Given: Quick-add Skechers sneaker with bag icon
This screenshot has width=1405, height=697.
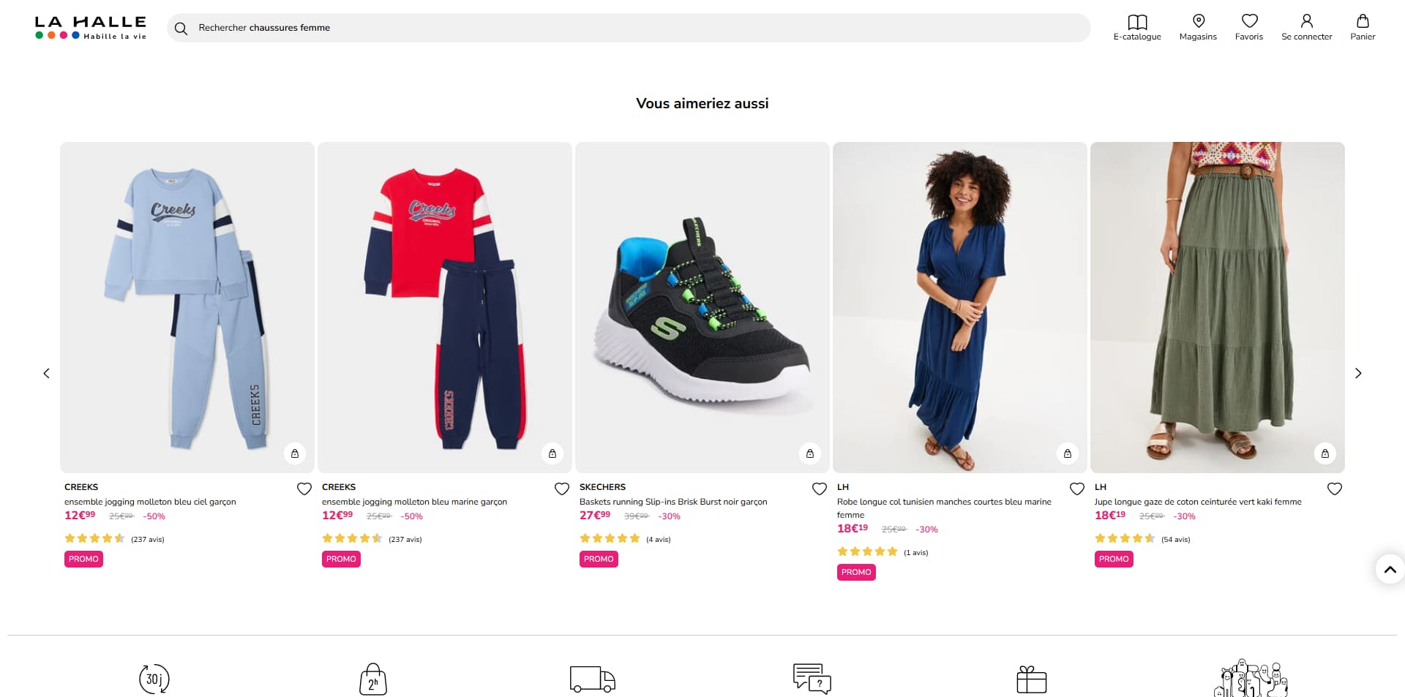Looking at the screenshot, I should tap(810, 453).
